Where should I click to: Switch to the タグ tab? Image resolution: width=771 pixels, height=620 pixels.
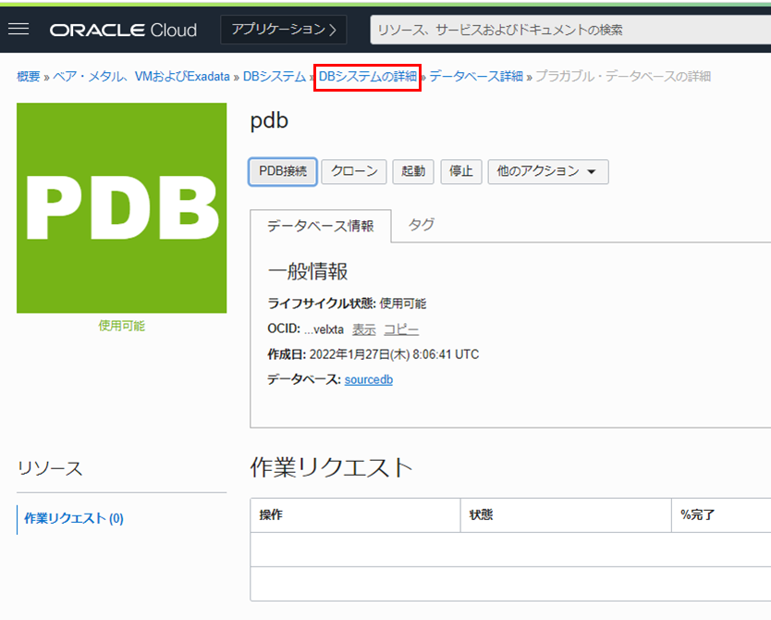pyautogui.click(x=422, y=225)
